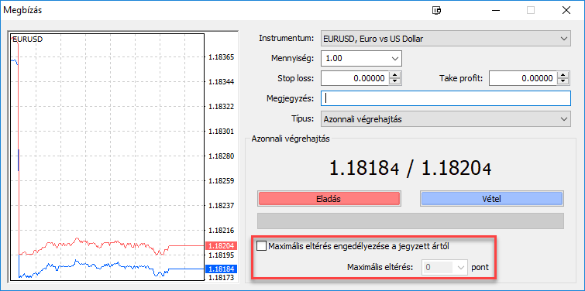
Task: Click the red Eladás sell button
Action: pos(329,199)
